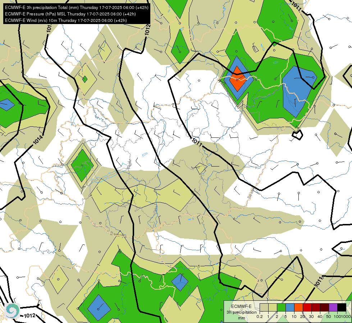Click the Fejér county label on the map

coord(129,165)
